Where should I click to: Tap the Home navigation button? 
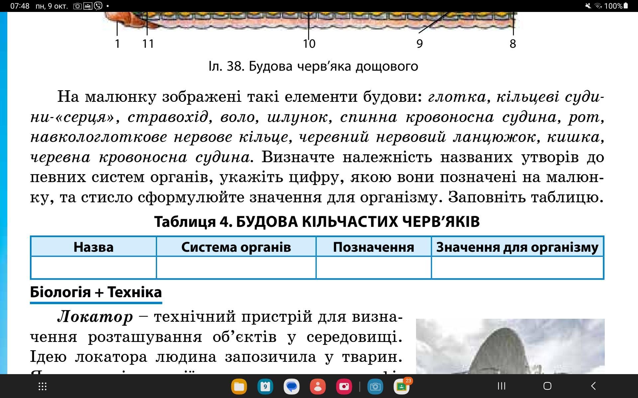pos(547,386)
